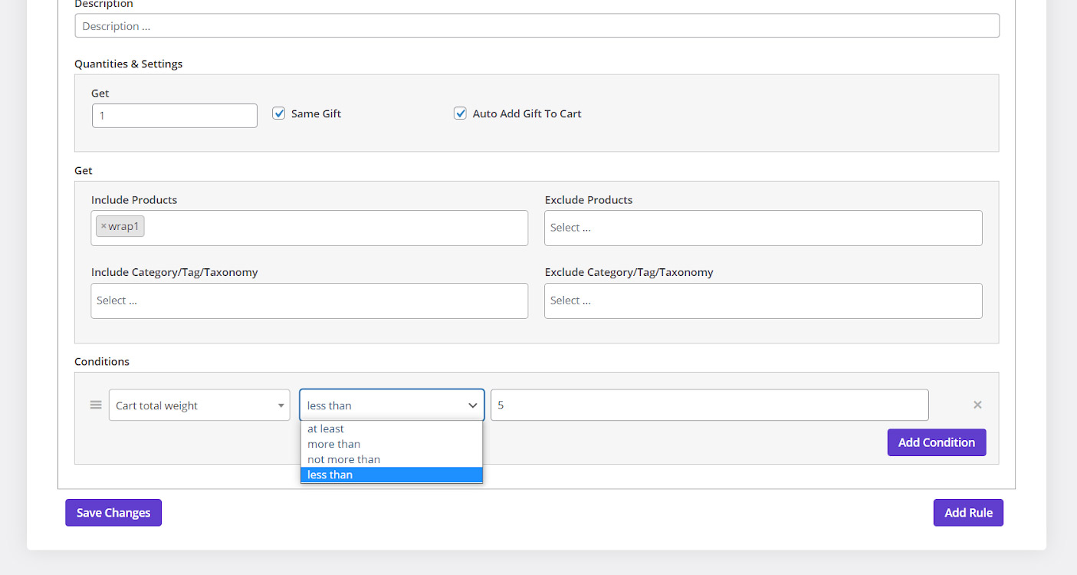This screenshot has height=575, width=1077.
Task: Open Include Category/Tag/Taxonomy select box
Action: click(309, 301)
